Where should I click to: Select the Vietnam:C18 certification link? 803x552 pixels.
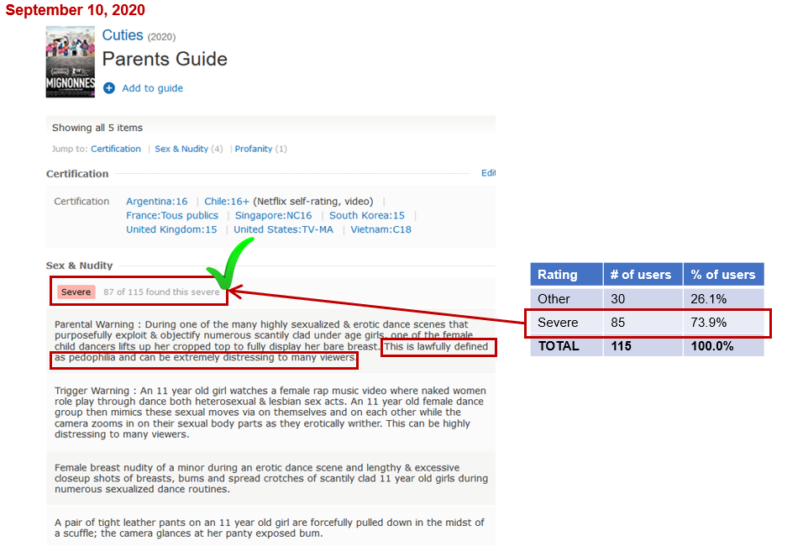pos(381,229)
